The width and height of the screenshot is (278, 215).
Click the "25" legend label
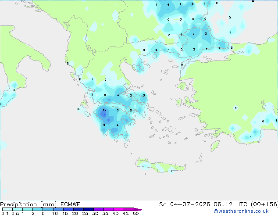[x=85, y=213]
